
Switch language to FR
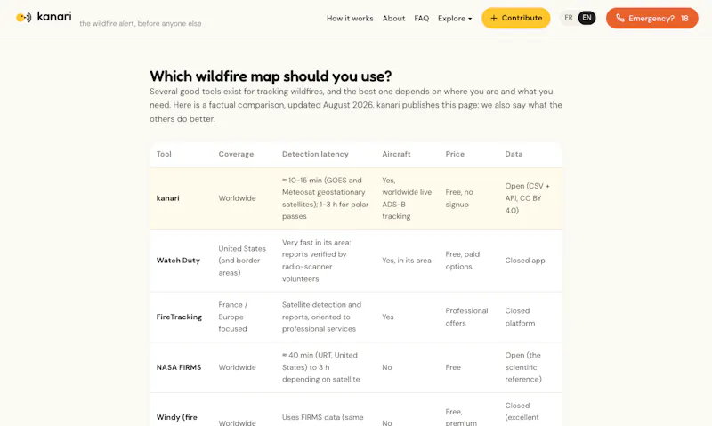(x=569, y=18)
